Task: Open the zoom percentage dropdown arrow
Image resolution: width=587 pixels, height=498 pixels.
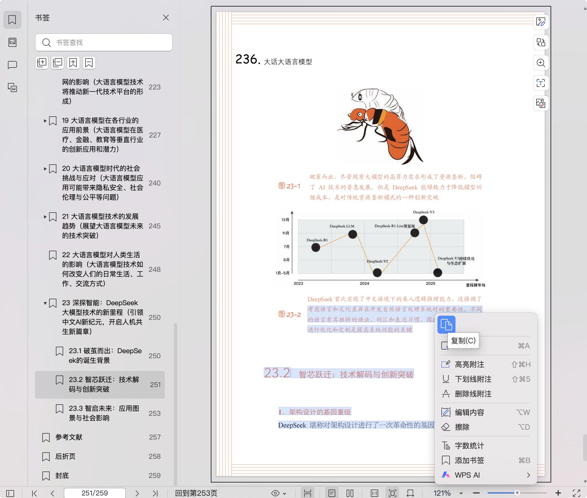Action: point(461,493)
